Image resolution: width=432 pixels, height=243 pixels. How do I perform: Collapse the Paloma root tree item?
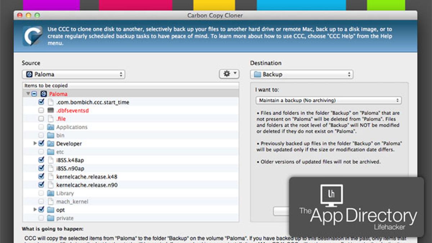tap(28, 94)
